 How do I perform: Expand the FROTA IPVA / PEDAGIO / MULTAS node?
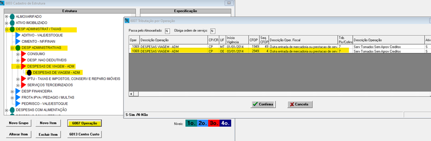point(12,97)
